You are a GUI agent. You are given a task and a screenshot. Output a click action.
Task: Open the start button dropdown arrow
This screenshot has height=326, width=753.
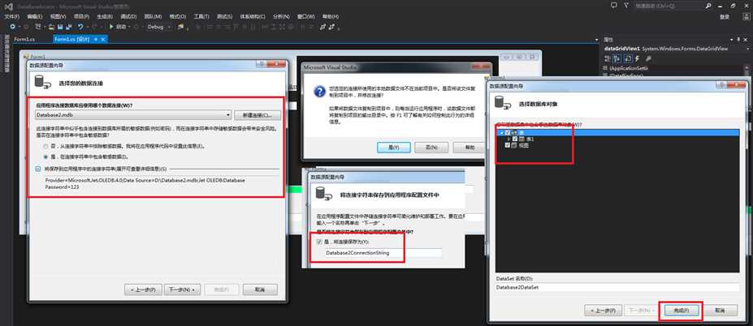point(131,27)
